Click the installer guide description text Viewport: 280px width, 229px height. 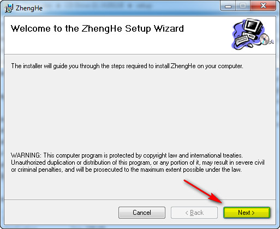coord(127,66)
